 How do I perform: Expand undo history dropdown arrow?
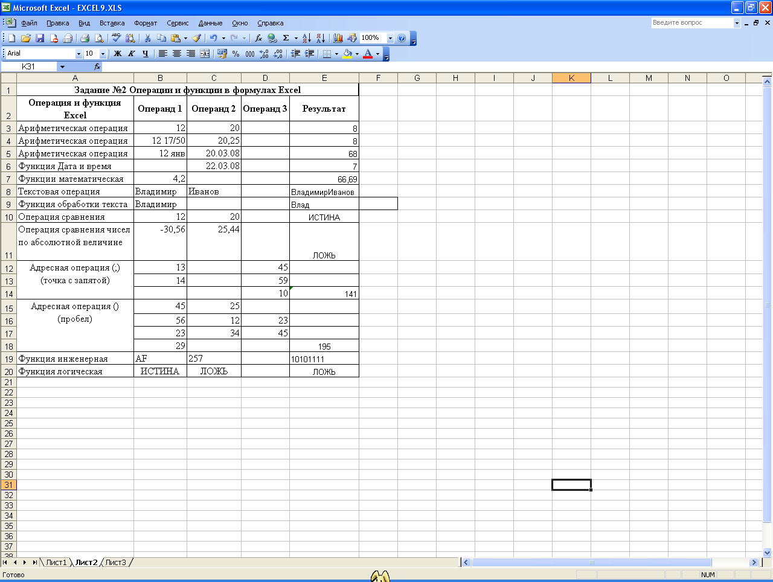point(223,38)
